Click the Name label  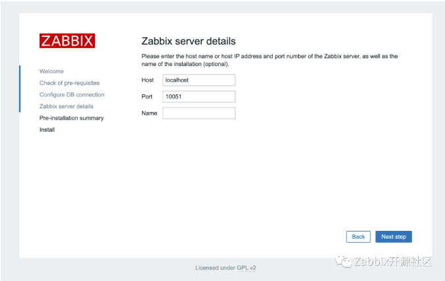coord(149,113)
